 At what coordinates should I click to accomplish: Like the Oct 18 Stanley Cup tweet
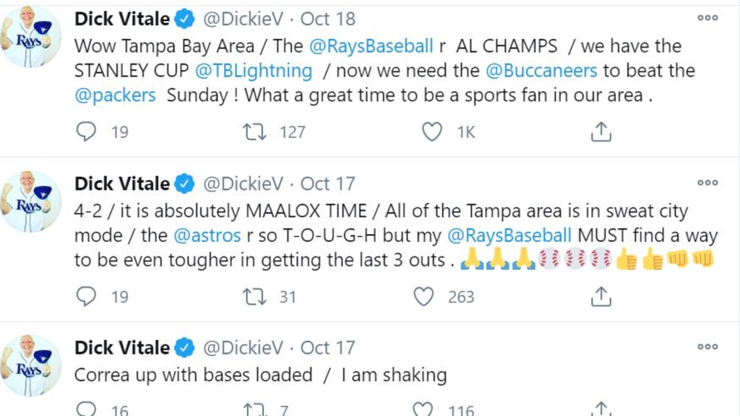(432, 131)
